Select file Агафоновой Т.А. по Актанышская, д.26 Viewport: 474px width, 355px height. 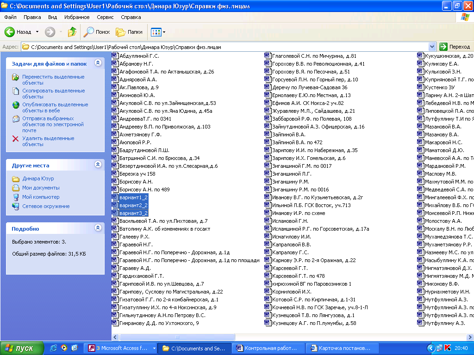(167, 72)
